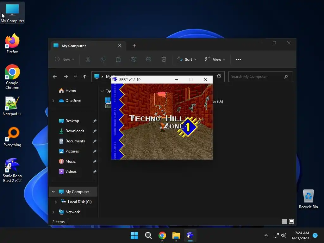Expand the Local Disk (C:) tree node

(x=56, y=202)
